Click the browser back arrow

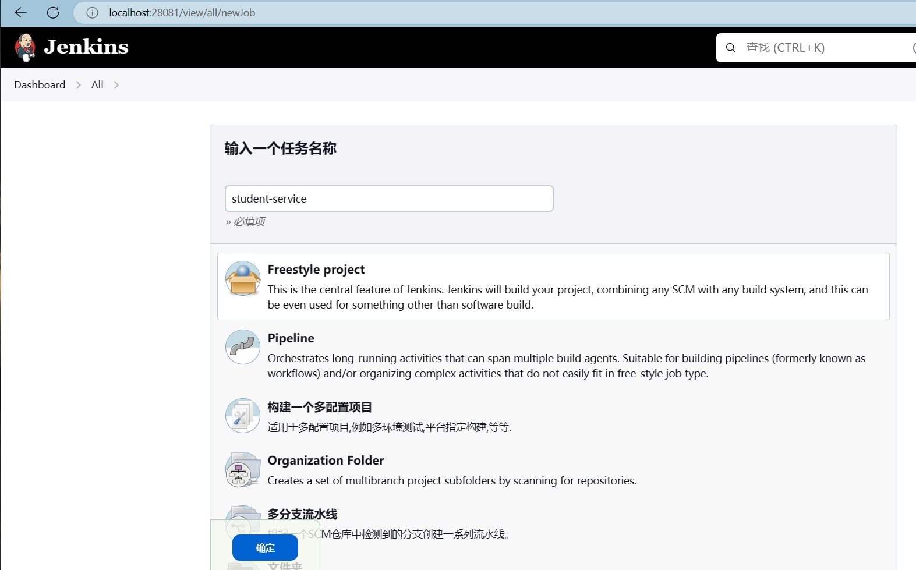pyautogui.click(x=21, y=13)
